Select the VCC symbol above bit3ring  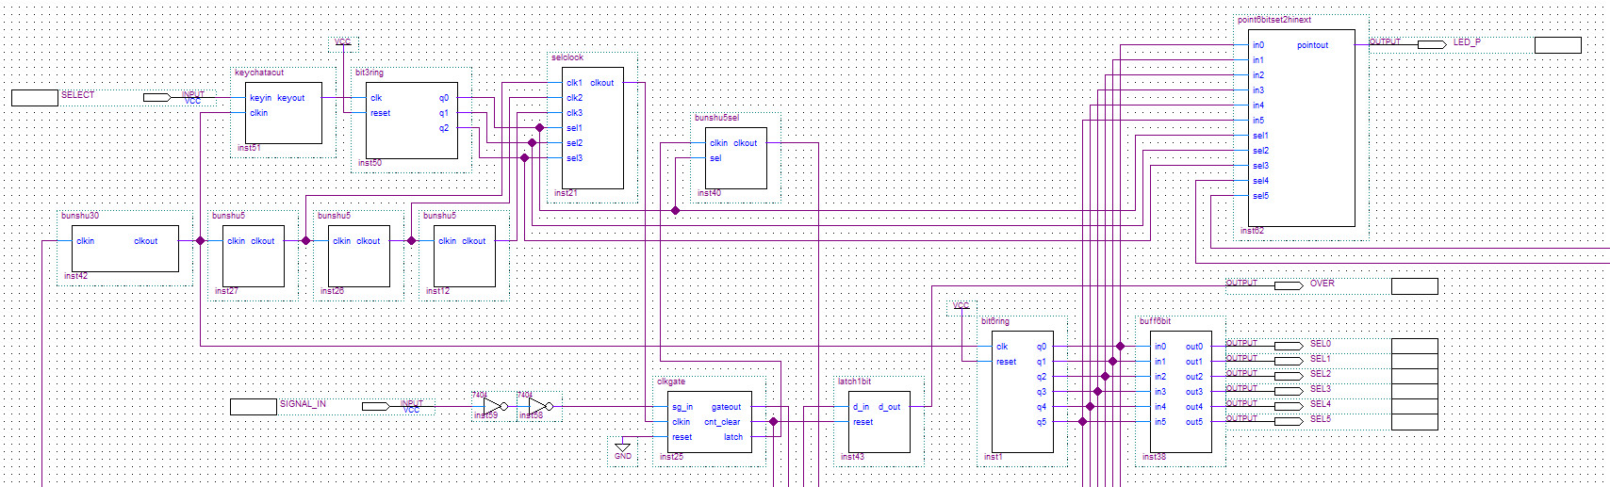click(342, 42)
